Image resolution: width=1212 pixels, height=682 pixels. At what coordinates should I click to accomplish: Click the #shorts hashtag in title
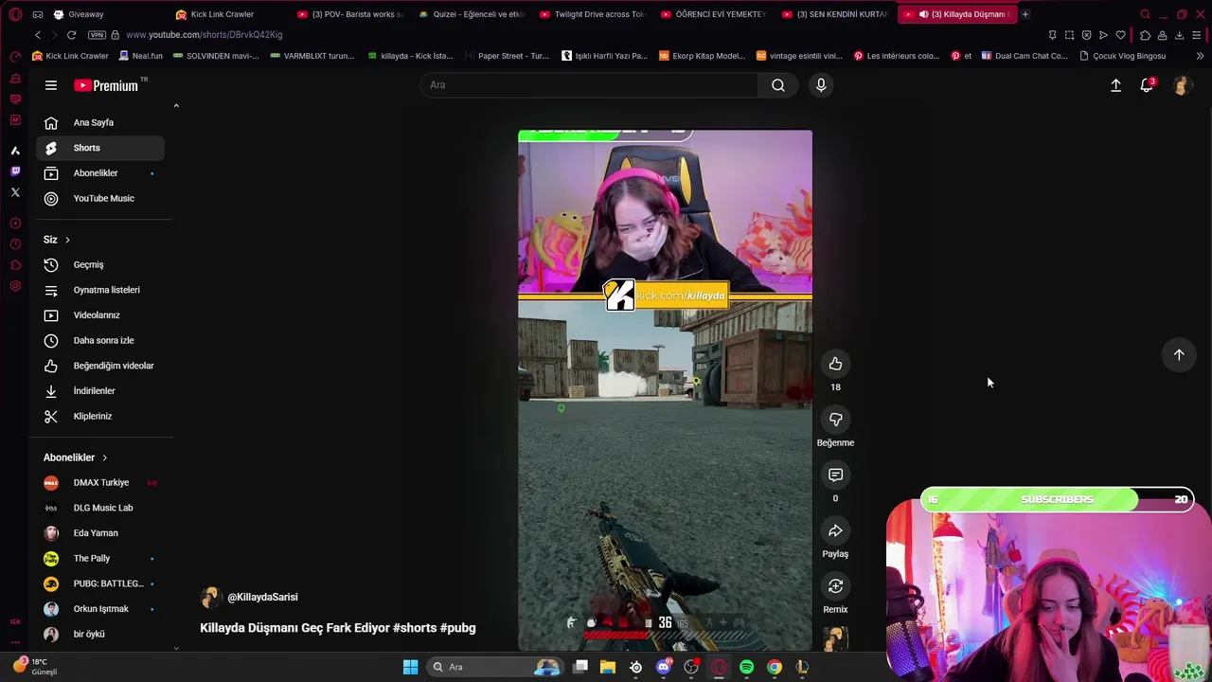click(x=415, y=628)
